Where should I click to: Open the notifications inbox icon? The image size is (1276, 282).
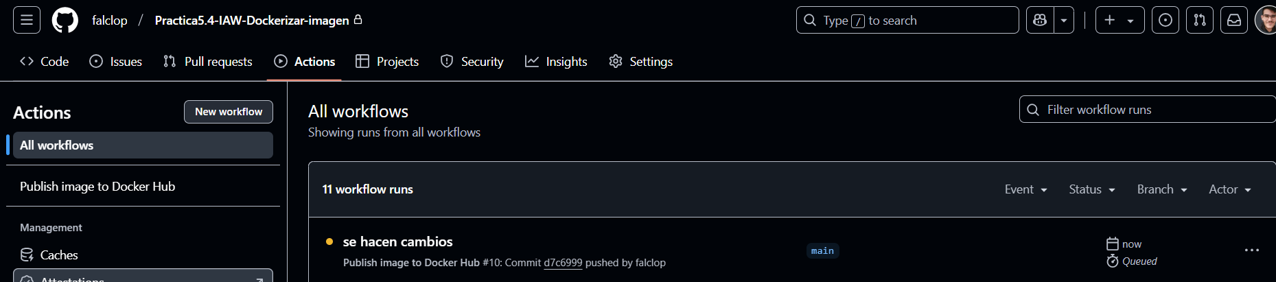coord(1233,20)
